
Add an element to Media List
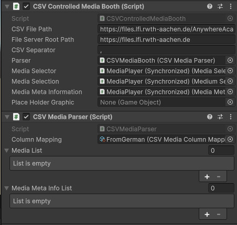(x=207, y=177)
